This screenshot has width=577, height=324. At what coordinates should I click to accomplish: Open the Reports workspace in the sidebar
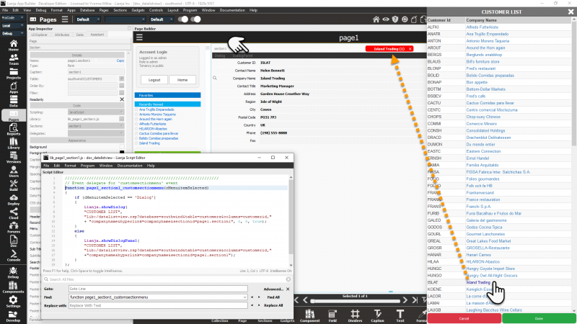14,130
